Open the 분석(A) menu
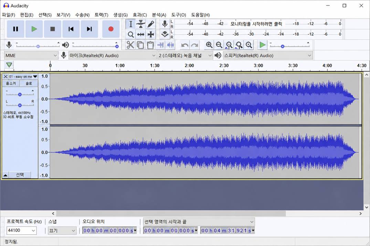The height and width of the screenshot is (246, 370). [159, 15]
